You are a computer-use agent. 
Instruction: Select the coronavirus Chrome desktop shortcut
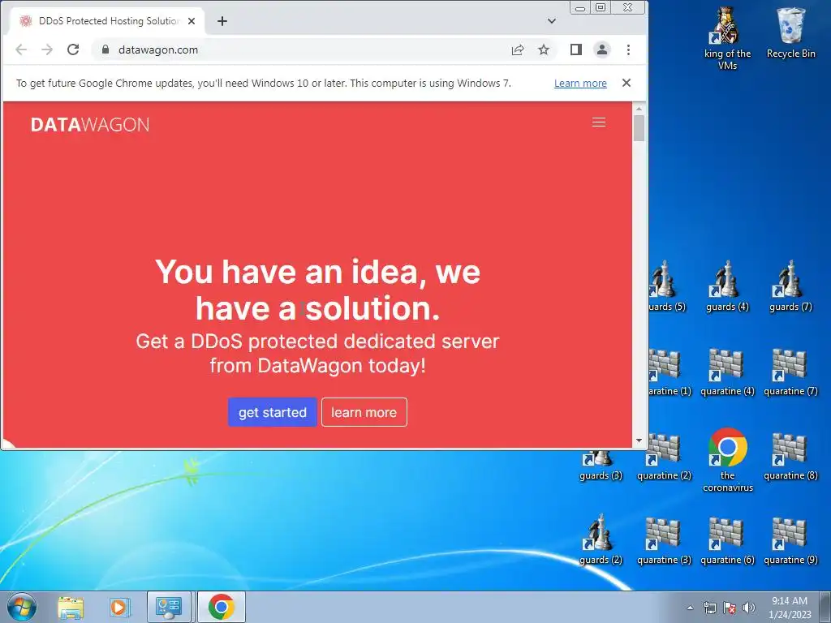(x=728, y=460)
